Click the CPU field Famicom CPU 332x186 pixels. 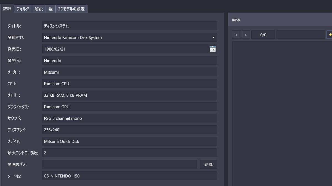coord(130,84)
